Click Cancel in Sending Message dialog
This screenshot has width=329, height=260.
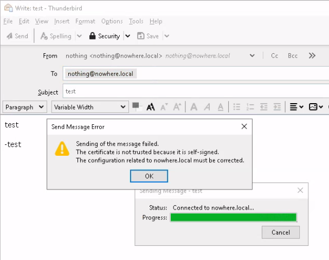point(281,232)
